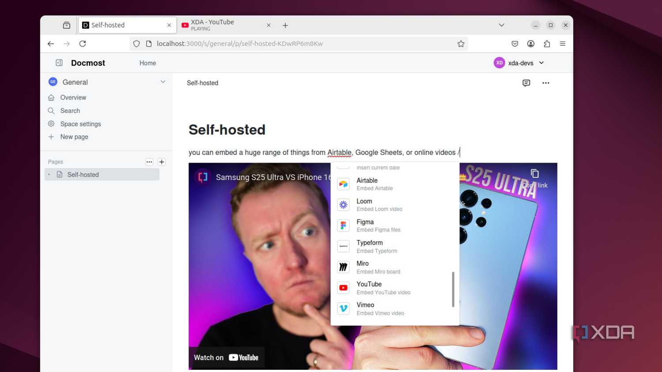Copy the video link using the copy icon

535,174
